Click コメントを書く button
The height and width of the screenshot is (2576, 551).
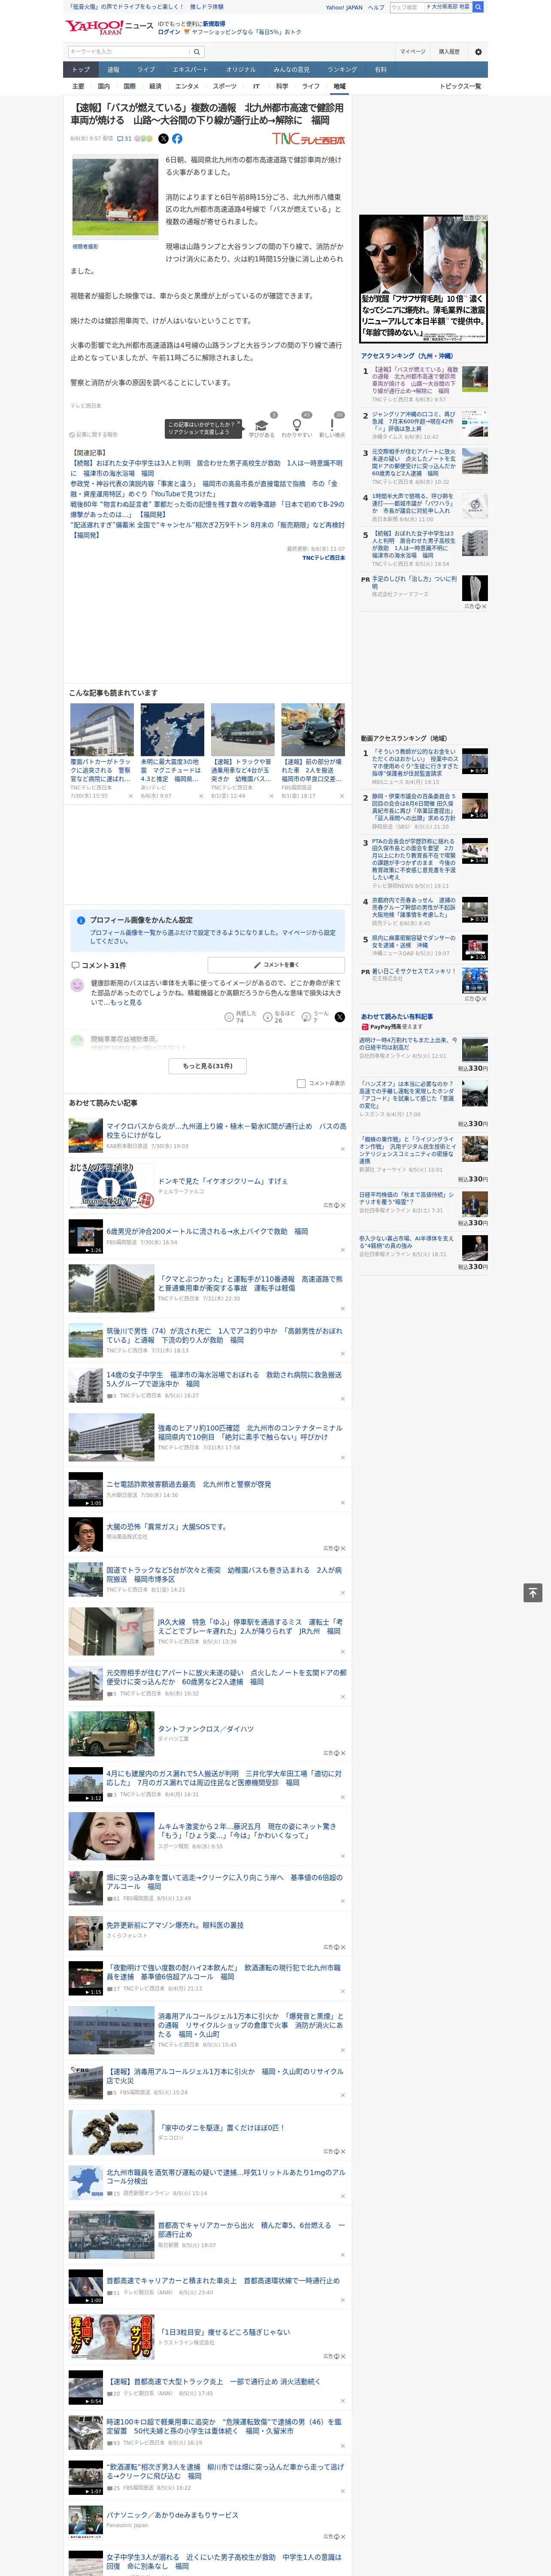coord(276,965)
